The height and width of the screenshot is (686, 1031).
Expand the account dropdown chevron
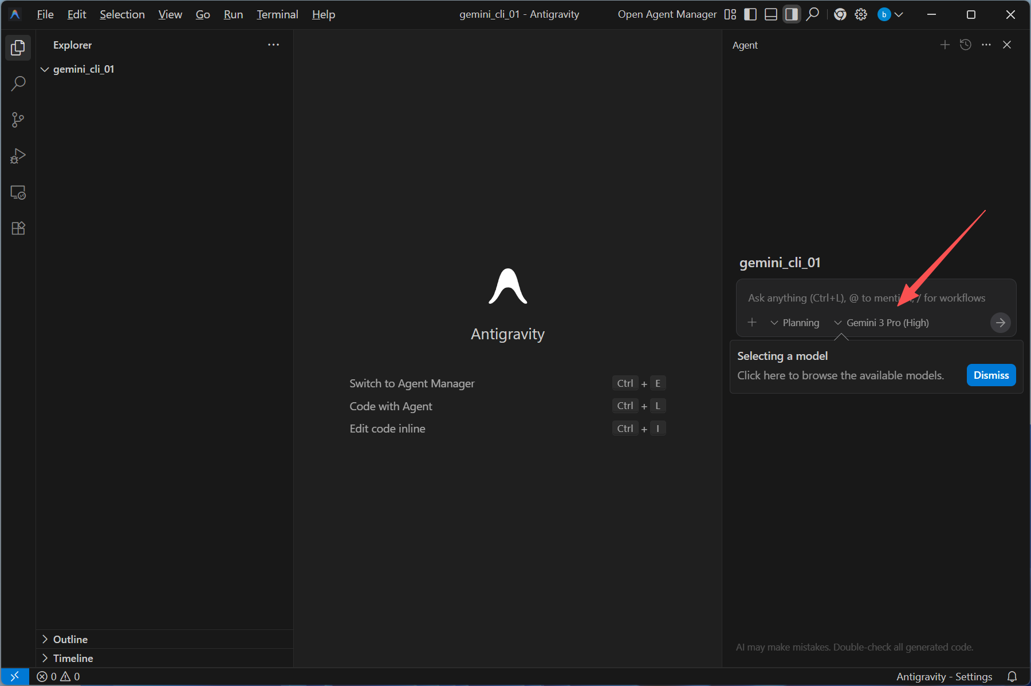click(899, 14)
